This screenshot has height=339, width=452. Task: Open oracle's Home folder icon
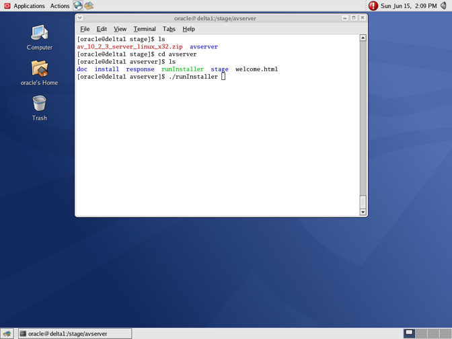pyautogui.click(x=40, y=73)
